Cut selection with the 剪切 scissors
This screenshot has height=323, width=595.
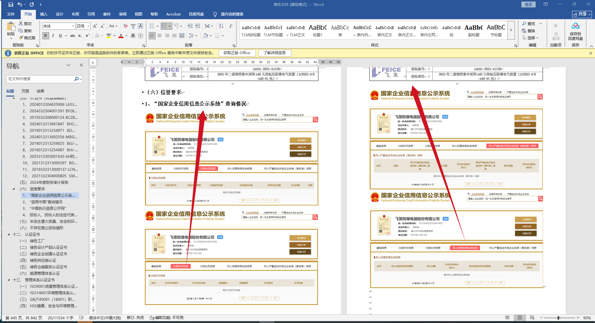tap(25, 24)
